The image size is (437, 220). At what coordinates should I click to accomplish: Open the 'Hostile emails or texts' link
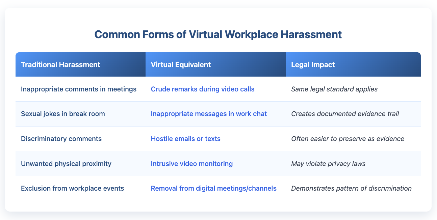point(185,139)
